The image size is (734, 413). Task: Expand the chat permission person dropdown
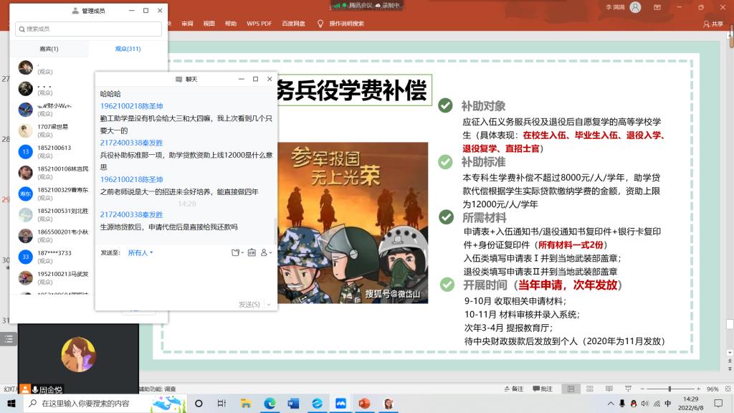coord(266,252)
